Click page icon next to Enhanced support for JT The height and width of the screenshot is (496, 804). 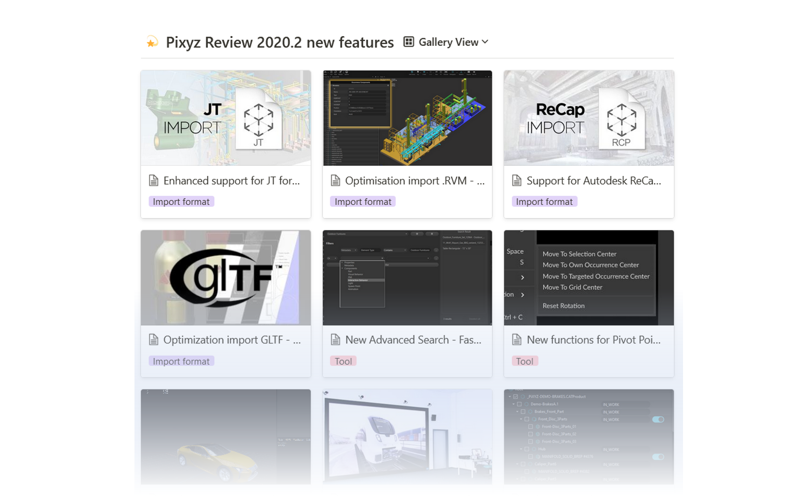[153, 181]
